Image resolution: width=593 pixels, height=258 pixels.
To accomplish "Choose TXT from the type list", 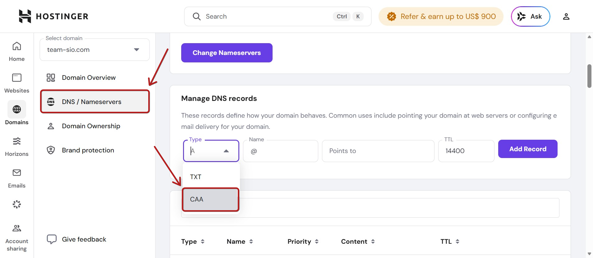I will point(211,177).
